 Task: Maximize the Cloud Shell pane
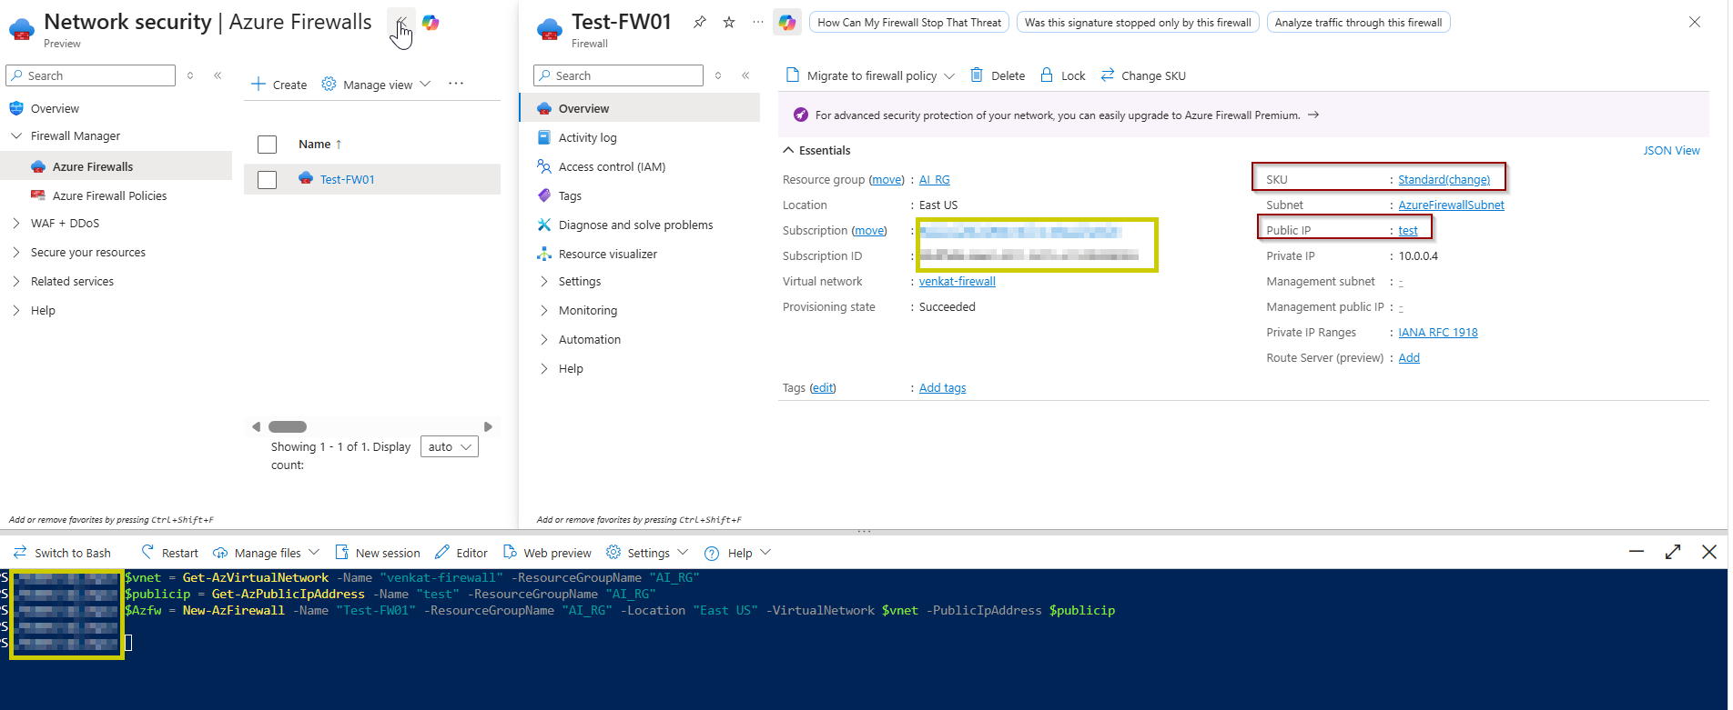tap(1673, 552)
